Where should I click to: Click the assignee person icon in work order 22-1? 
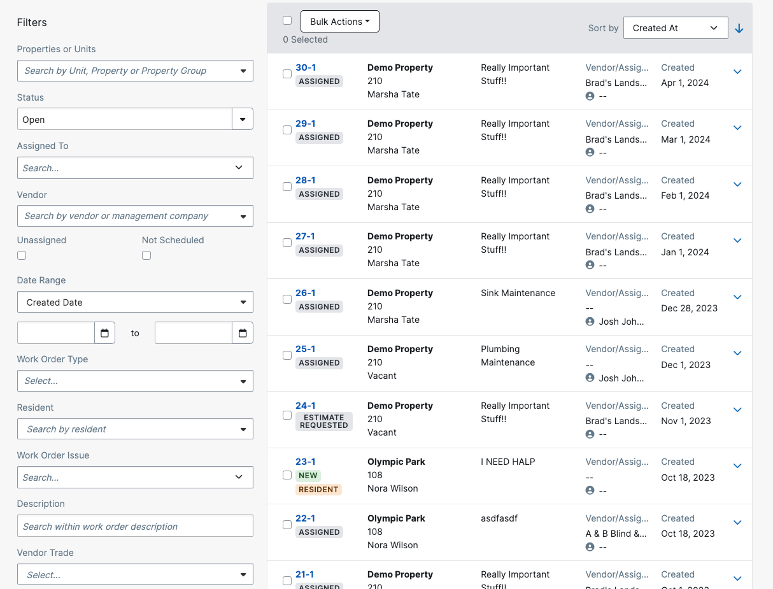coord(590,547)
